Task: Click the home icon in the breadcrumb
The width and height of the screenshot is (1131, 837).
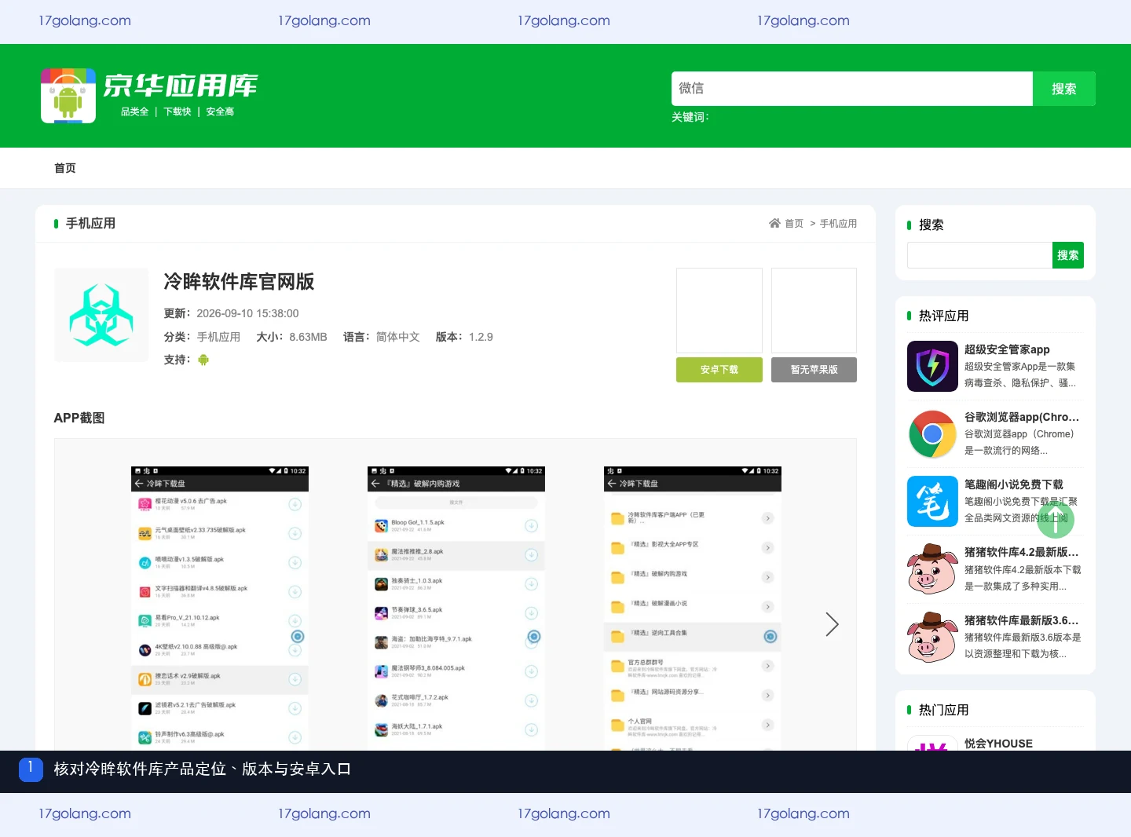Action: [774, 223]
